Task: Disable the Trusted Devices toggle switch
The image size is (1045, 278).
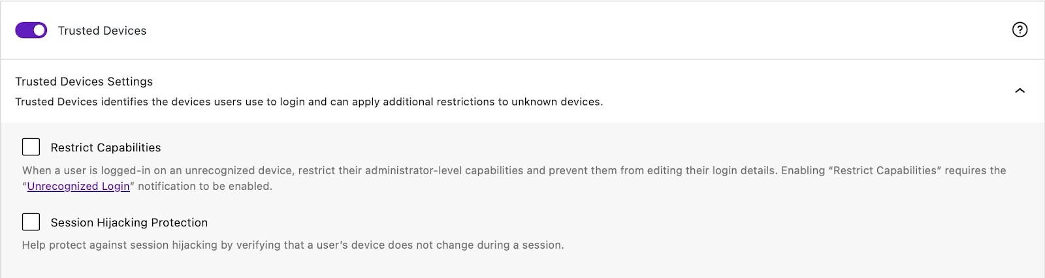Action: tap(31, 30)
